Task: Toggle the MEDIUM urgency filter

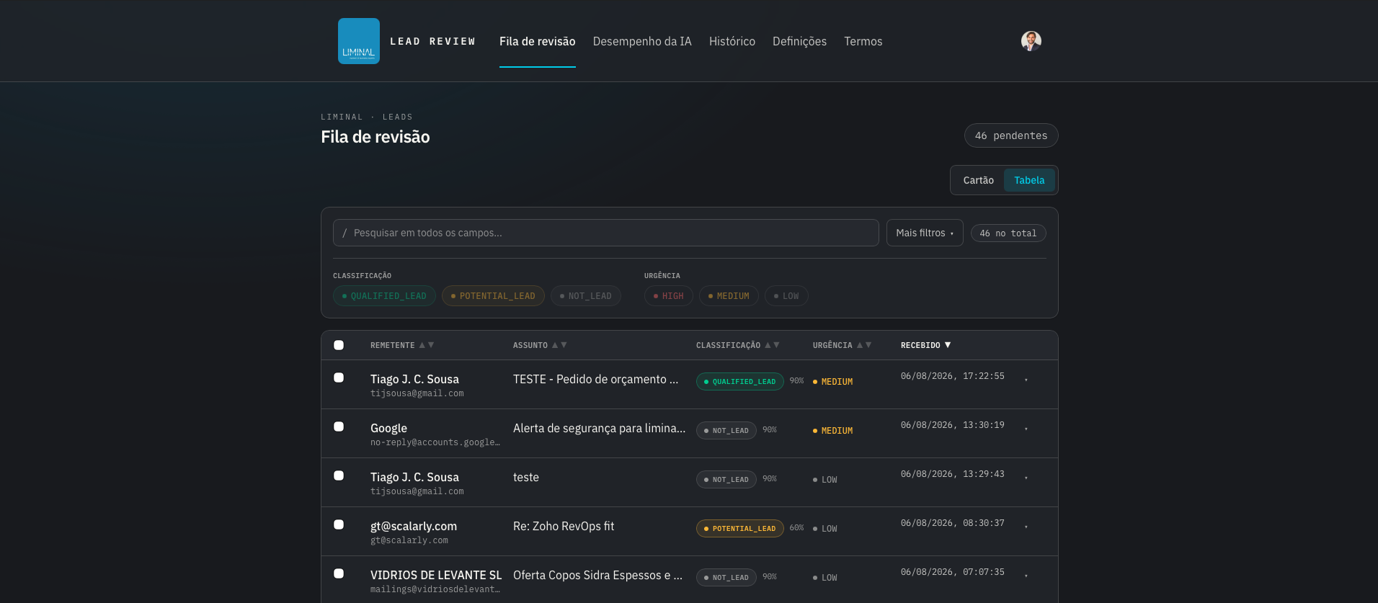Action: pos(729,296)
